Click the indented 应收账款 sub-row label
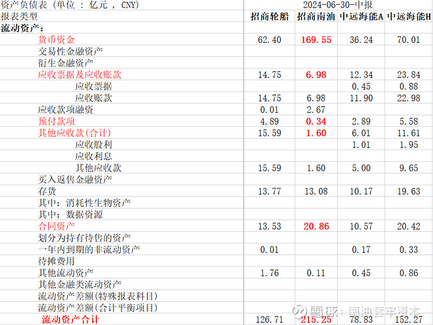This screenshot has height=325, width=433. coord(93,98)
